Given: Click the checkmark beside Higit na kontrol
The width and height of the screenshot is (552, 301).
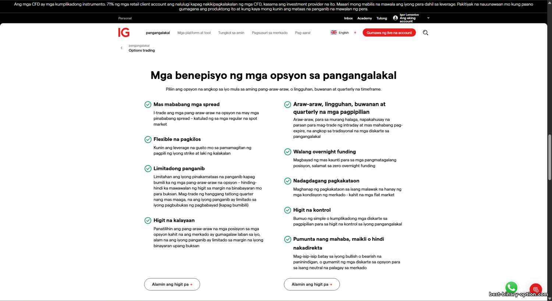Looking at the screenshot, I should point(288,210).
